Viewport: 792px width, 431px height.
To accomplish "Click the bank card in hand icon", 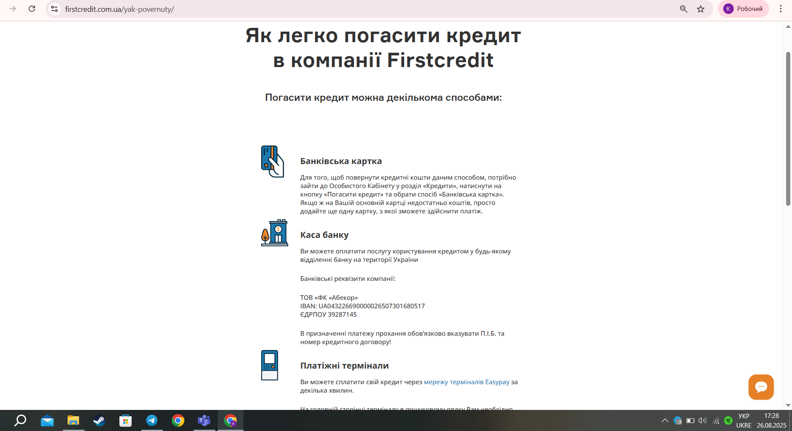I will 273,162.
